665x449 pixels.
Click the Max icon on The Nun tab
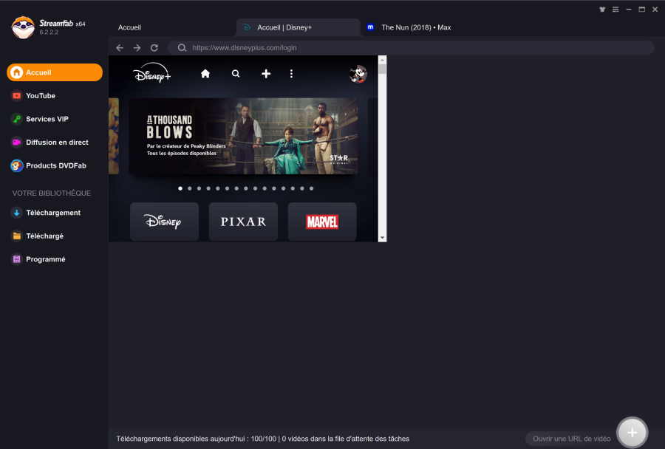(x=370, y=27)
